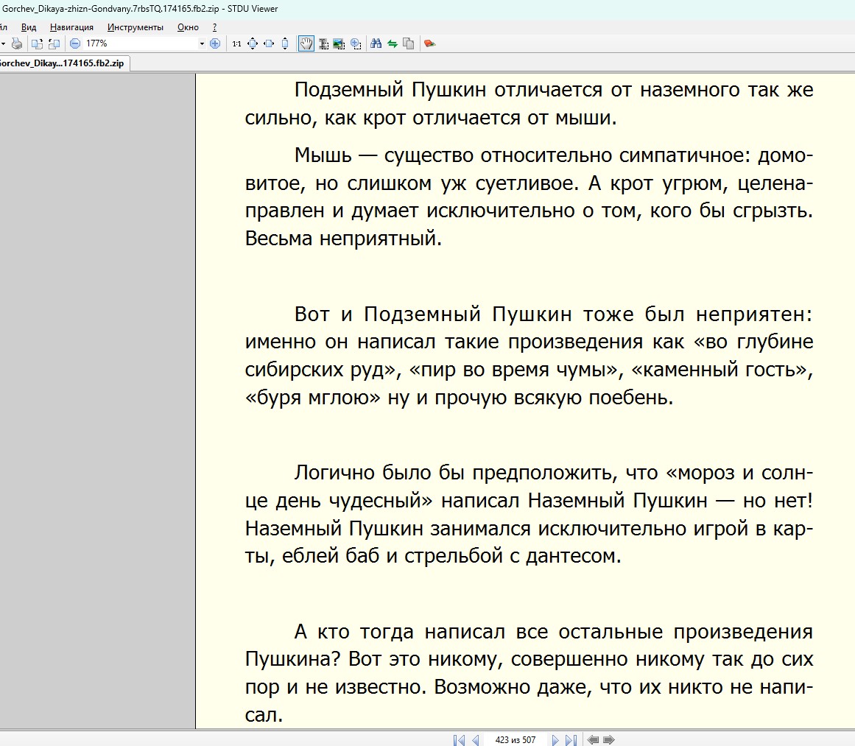
Task: Click the word «Подземный» in first paragraph
Action: (x=348, y=90)
